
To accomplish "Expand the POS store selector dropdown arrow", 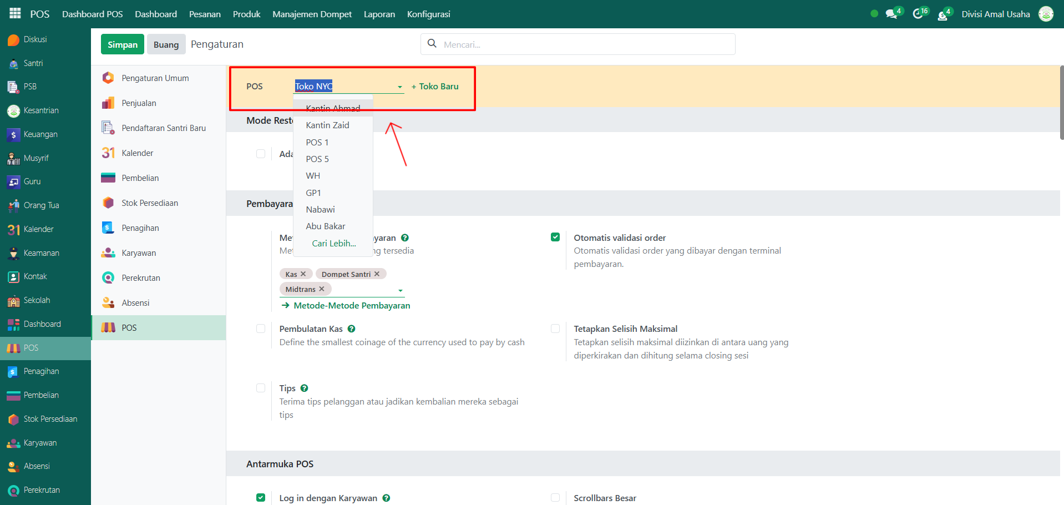I will click(x=399, y=87).
